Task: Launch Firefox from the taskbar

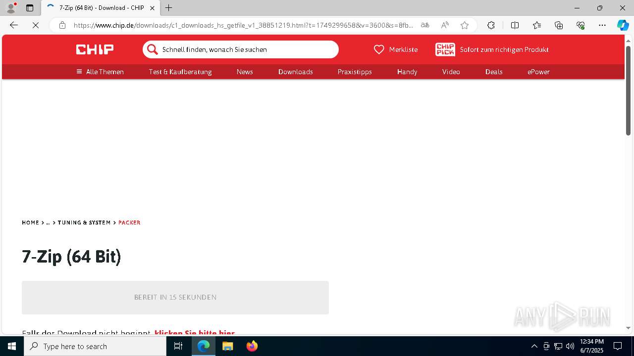Action: coord(252,346)
